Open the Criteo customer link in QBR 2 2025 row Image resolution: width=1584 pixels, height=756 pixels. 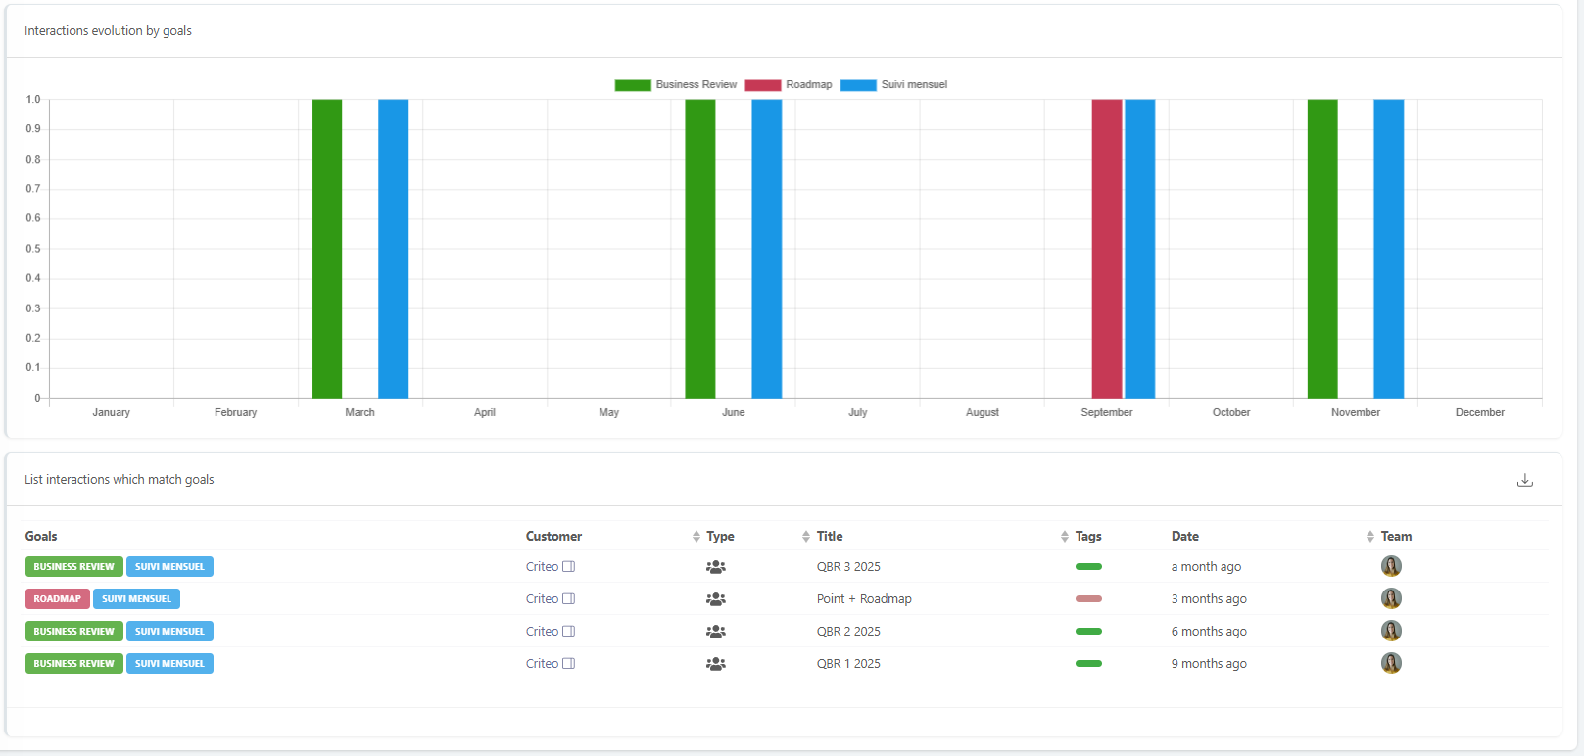(542, 632)
